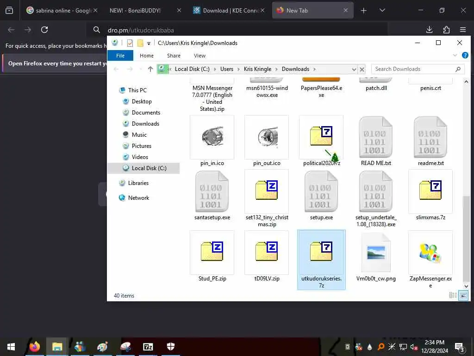Select tD09LV.zip archive icon
The height and width of the screenshot is (356, 474).
click(x=267, y=253)
